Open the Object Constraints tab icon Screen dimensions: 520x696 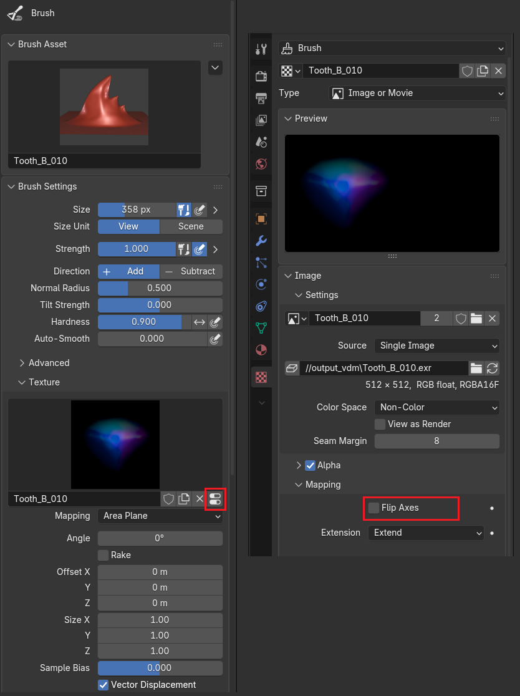click(261, 306)
